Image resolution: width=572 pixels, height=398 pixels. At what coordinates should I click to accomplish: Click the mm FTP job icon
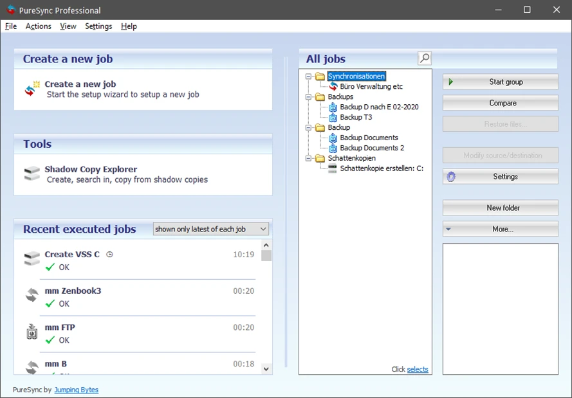tap(32, 332)
